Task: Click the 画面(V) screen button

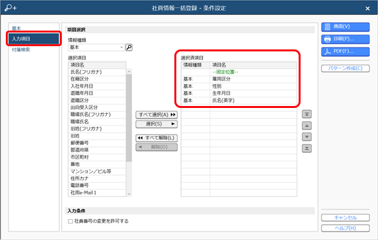Action: [x=345, y=27]
